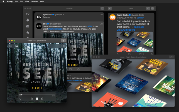
Task: Share image from Apple Books image window
Action: pyautogui.click(x=171, y=57)
